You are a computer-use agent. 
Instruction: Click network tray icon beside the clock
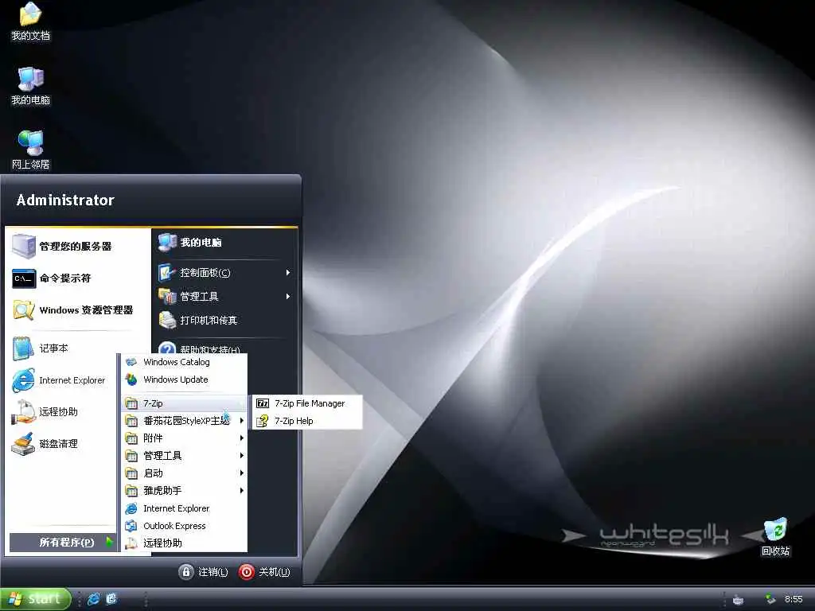click(x=770, y=600)
